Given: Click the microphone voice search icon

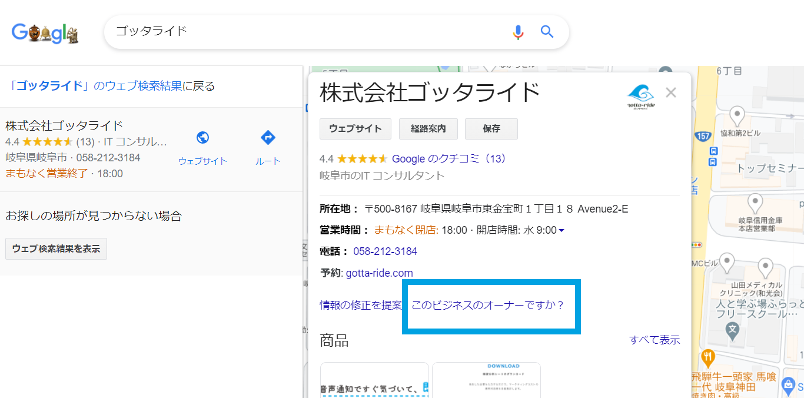Looking at the screenshot, I should pyautogui.click(x=518, y=32).
